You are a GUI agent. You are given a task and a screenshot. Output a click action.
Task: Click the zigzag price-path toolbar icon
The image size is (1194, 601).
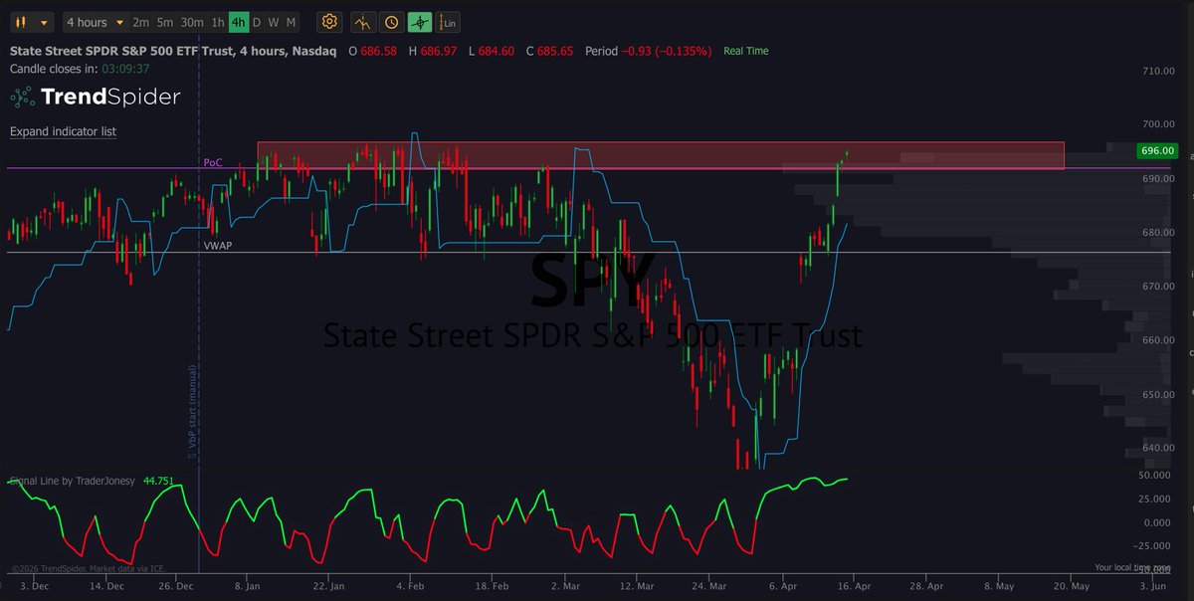tap(363, 22)
